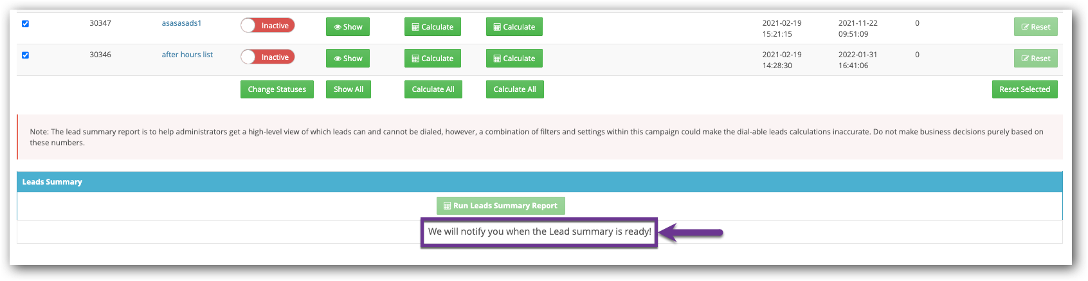Click the right Calculate All button
Image resolution: width=1088 pixels, height=281 pixels.
click(x=514, y=89)
